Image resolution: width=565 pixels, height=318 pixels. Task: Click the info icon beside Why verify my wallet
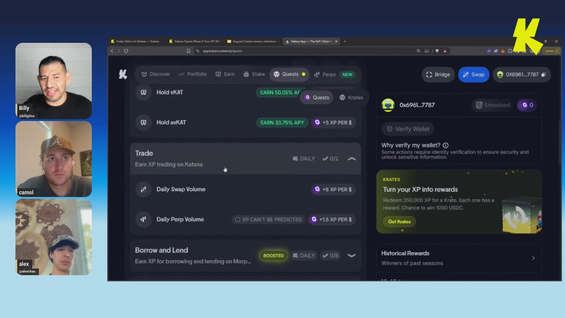(x=445, y=145)
